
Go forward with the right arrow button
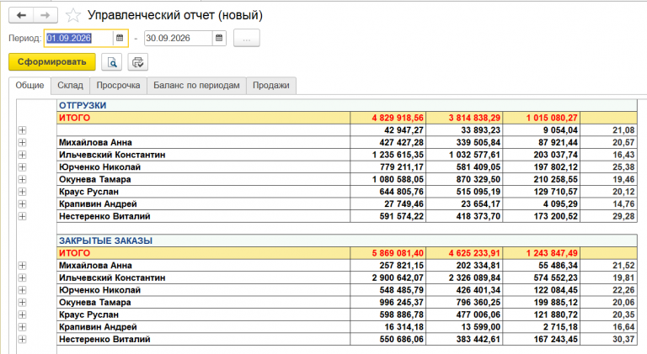click(x=45, y=15)
